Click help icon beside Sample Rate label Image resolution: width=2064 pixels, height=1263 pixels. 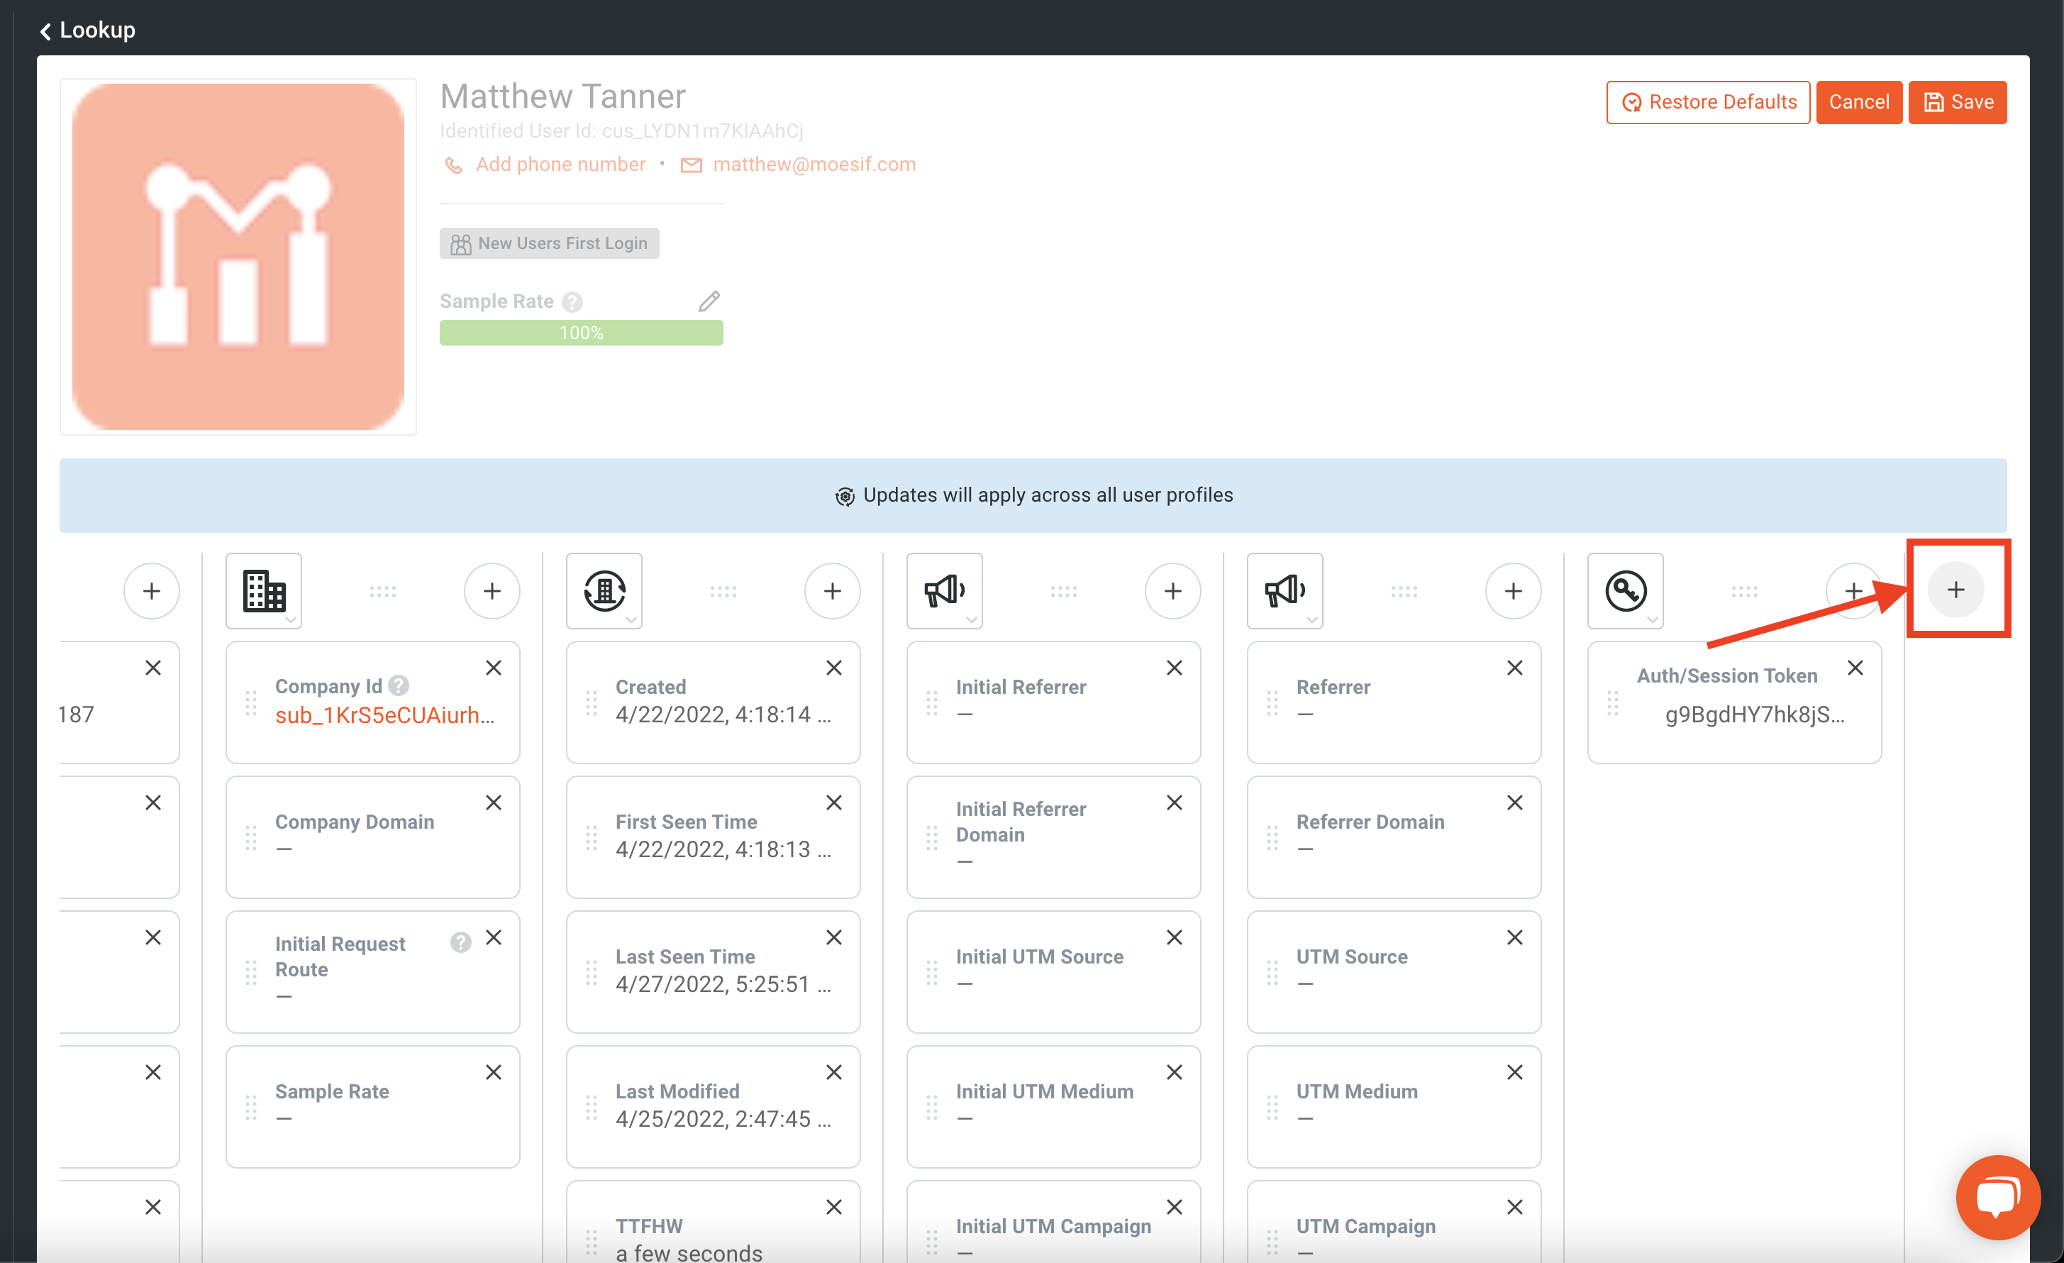click(572, 302)
